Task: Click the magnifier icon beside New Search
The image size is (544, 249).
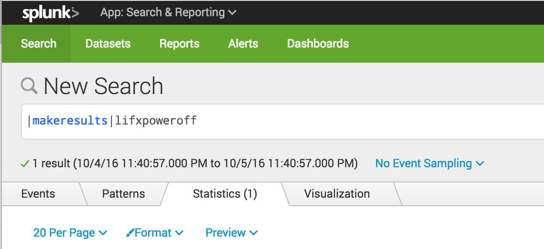Action: point(29,86)
